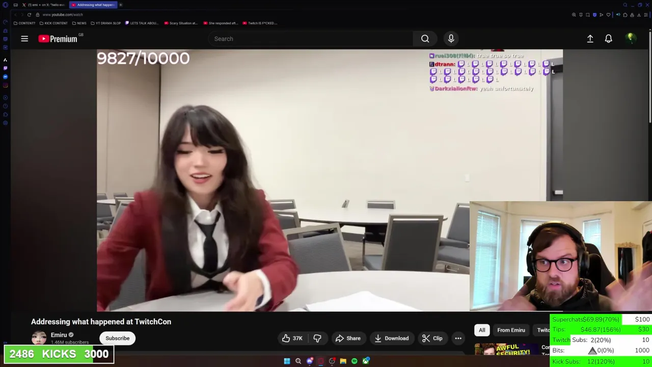The image size is (652, 367).
Task: Download the video
Action: pos(391,338)
